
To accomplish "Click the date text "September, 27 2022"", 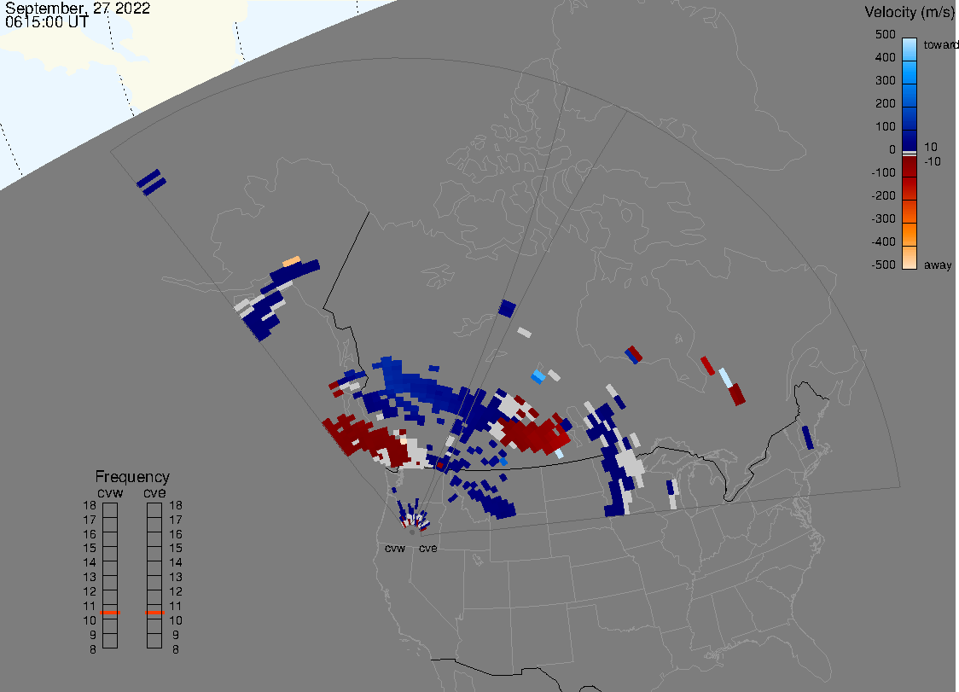I will pos(78,8).
